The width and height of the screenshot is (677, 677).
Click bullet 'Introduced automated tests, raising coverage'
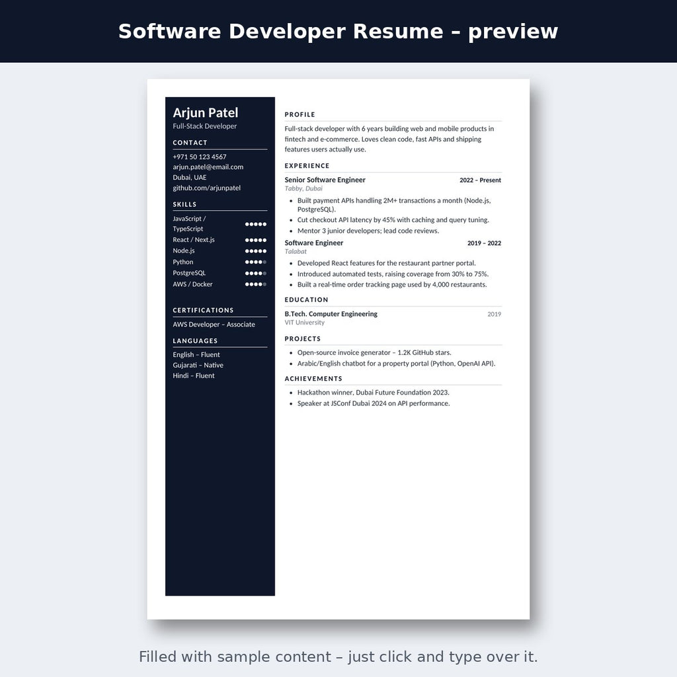(x=393, y=274)
